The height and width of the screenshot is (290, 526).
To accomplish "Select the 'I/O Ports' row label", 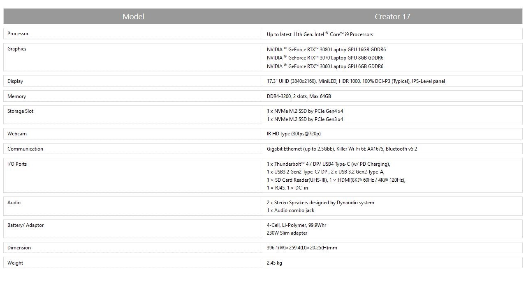I will pyautogui.click(x=17, y=164).
